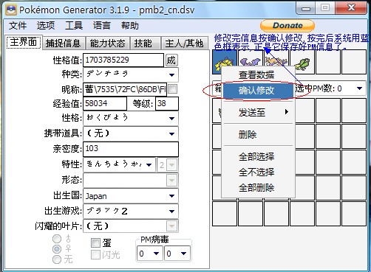Screen dimensions: 371x272
Task: Click the 等级 level field showing 38
Action: [x=167, y=103]
